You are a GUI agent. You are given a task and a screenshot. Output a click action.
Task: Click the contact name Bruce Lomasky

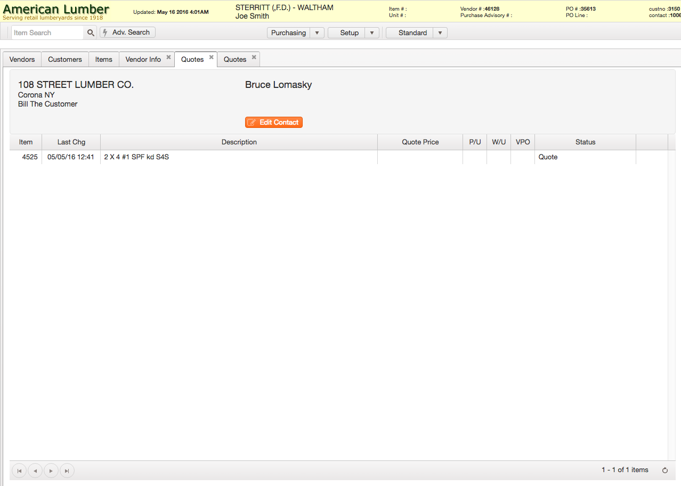tap(278, 85)
